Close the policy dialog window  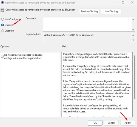[132, 2]
